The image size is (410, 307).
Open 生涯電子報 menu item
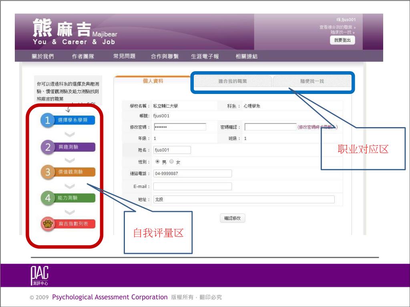pyautogui.click(x=205, y=56)
